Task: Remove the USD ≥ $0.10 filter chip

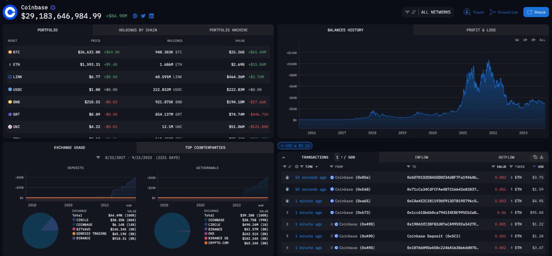Action: coord(282,146)
